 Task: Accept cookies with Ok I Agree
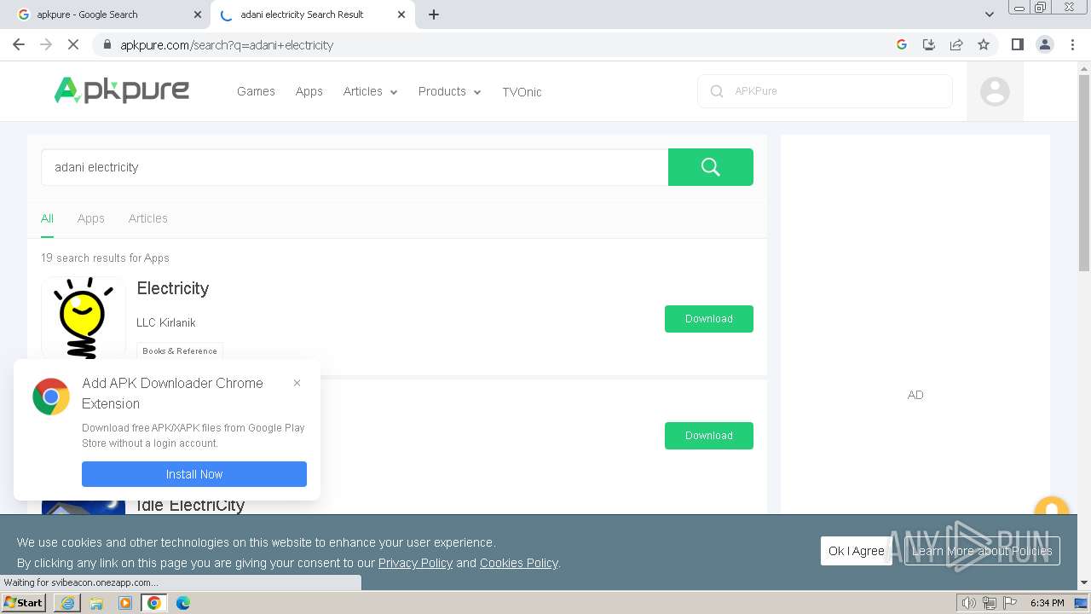tap(856, 551)
